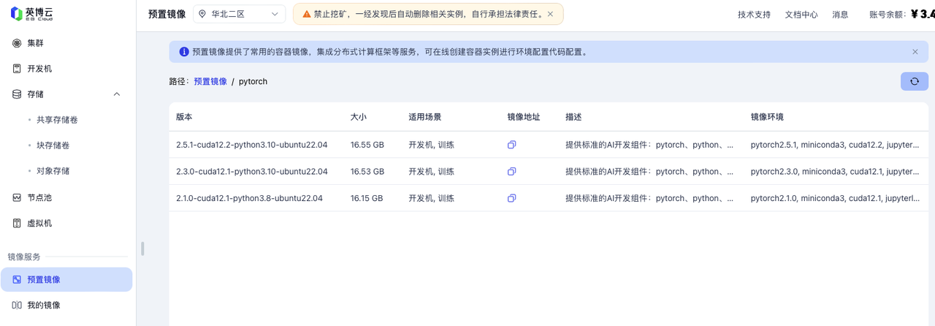Click 技术支持 link in header
This screenshot has width=935, height=326.
coord(754,15)
